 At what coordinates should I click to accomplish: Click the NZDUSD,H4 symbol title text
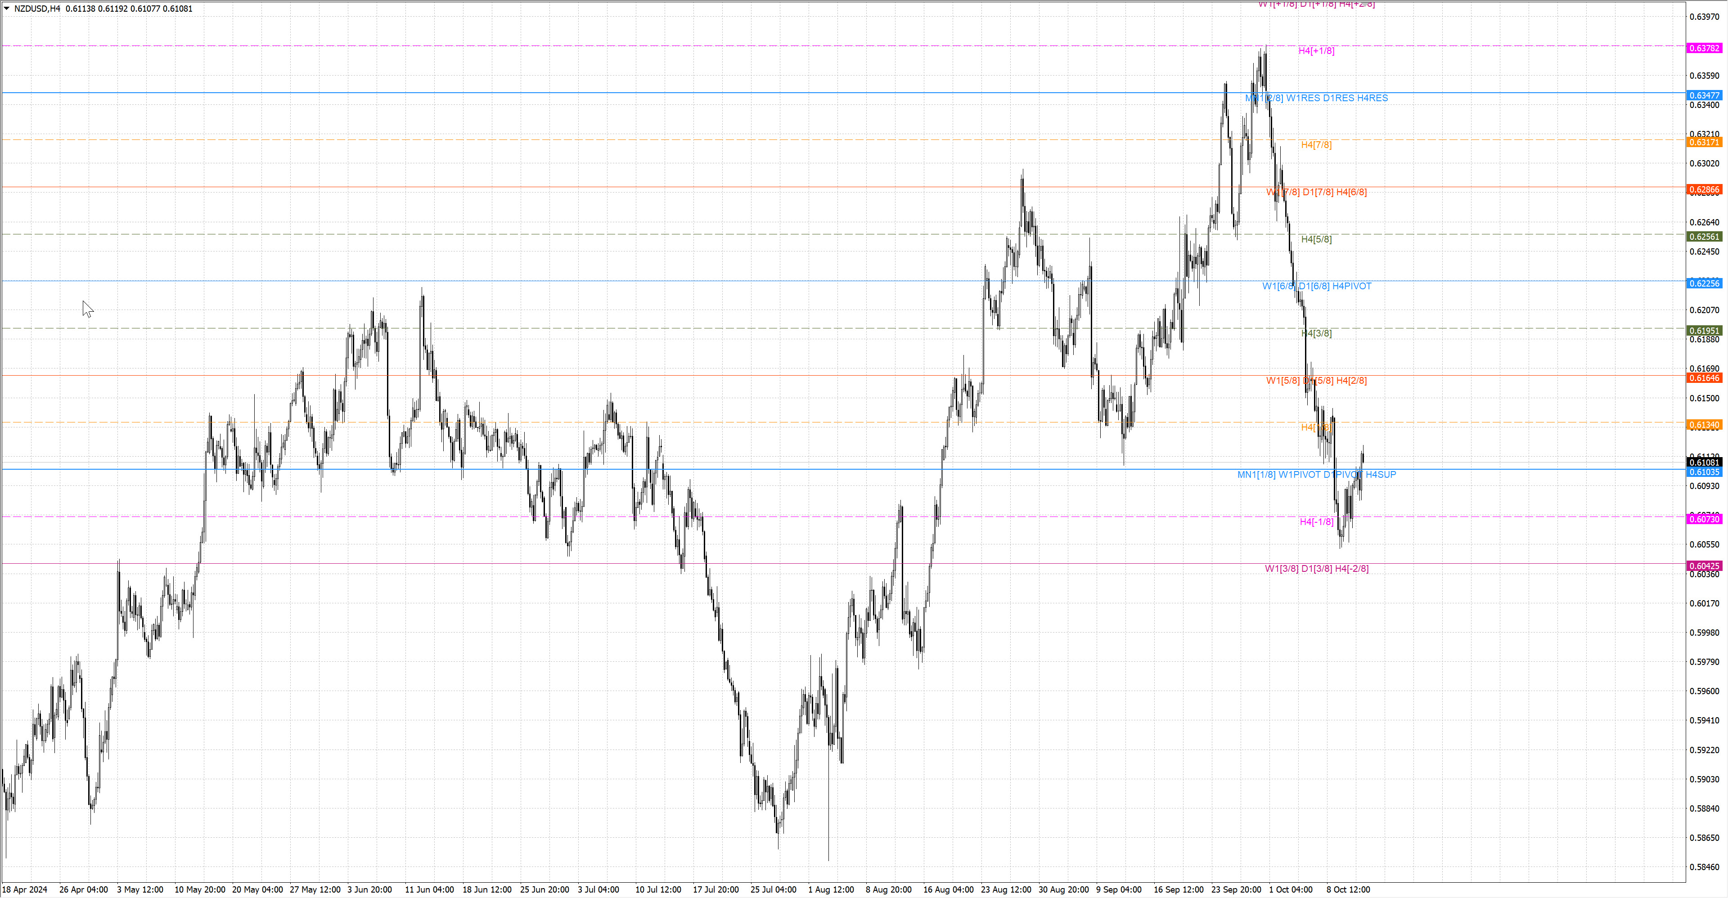click(37, 9)
